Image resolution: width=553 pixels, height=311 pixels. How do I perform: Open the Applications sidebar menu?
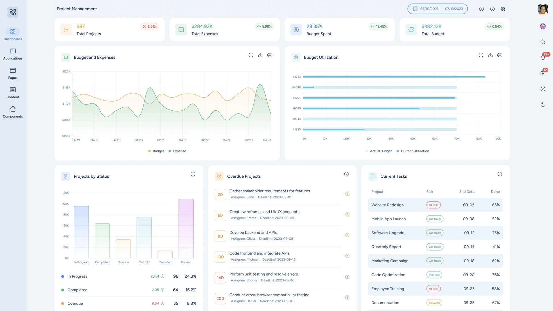tap(13, 54)
